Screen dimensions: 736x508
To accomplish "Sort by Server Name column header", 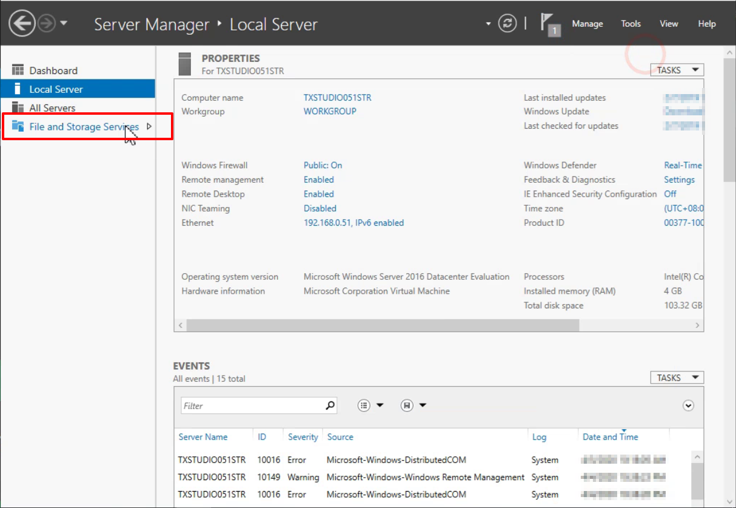I will pyautogui.click(x=203, y=437).
